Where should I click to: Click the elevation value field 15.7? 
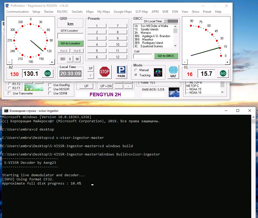point(207,73)
